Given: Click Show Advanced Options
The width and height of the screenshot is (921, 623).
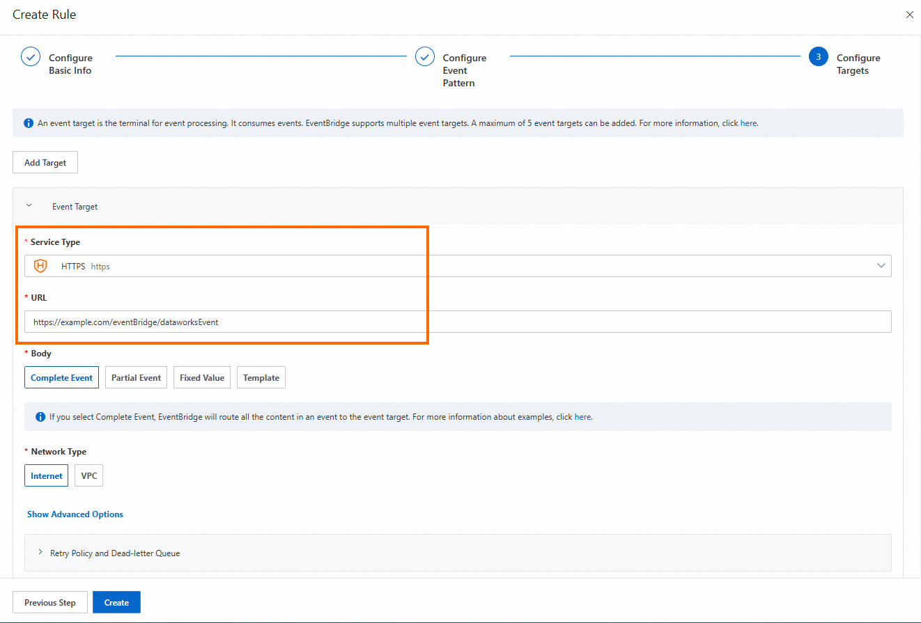Looking at the screenshot, I should pyautogui.click(x=75, y=514).
